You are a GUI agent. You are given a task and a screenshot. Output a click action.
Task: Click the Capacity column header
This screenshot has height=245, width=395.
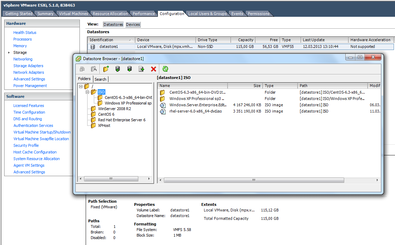click(x=243, y=40)
